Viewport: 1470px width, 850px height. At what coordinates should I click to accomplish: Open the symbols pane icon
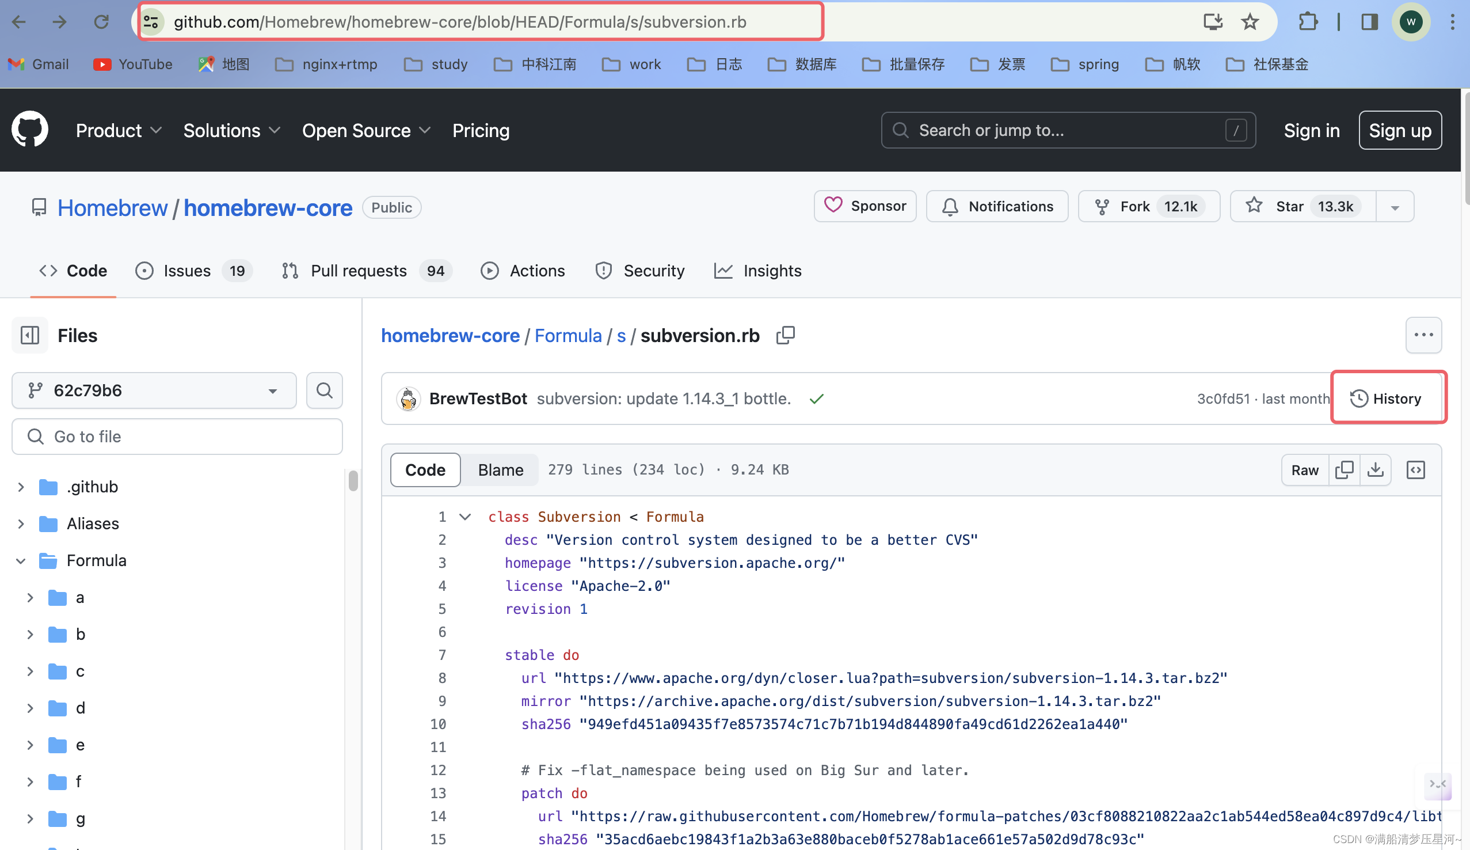(x=1415, y=469)
